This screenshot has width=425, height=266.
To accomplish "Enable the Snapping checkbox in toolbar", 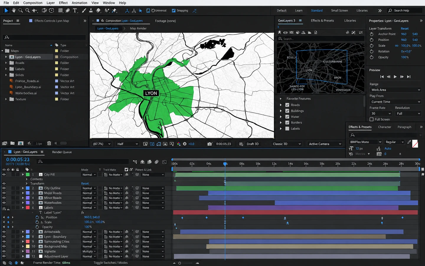I will pos(174,11).
